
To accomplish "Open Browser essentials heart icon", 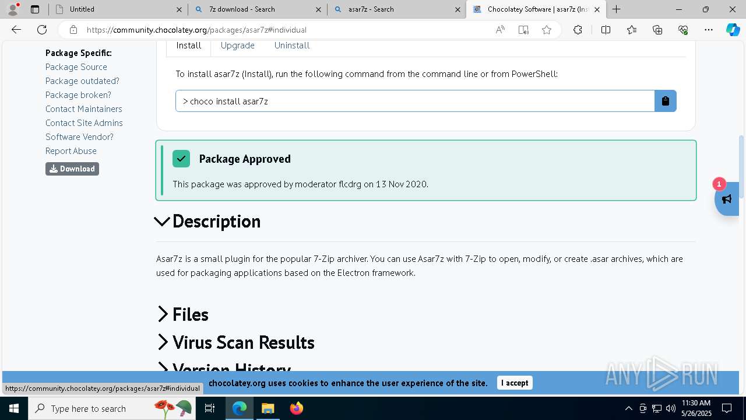I will pos(683,30).
